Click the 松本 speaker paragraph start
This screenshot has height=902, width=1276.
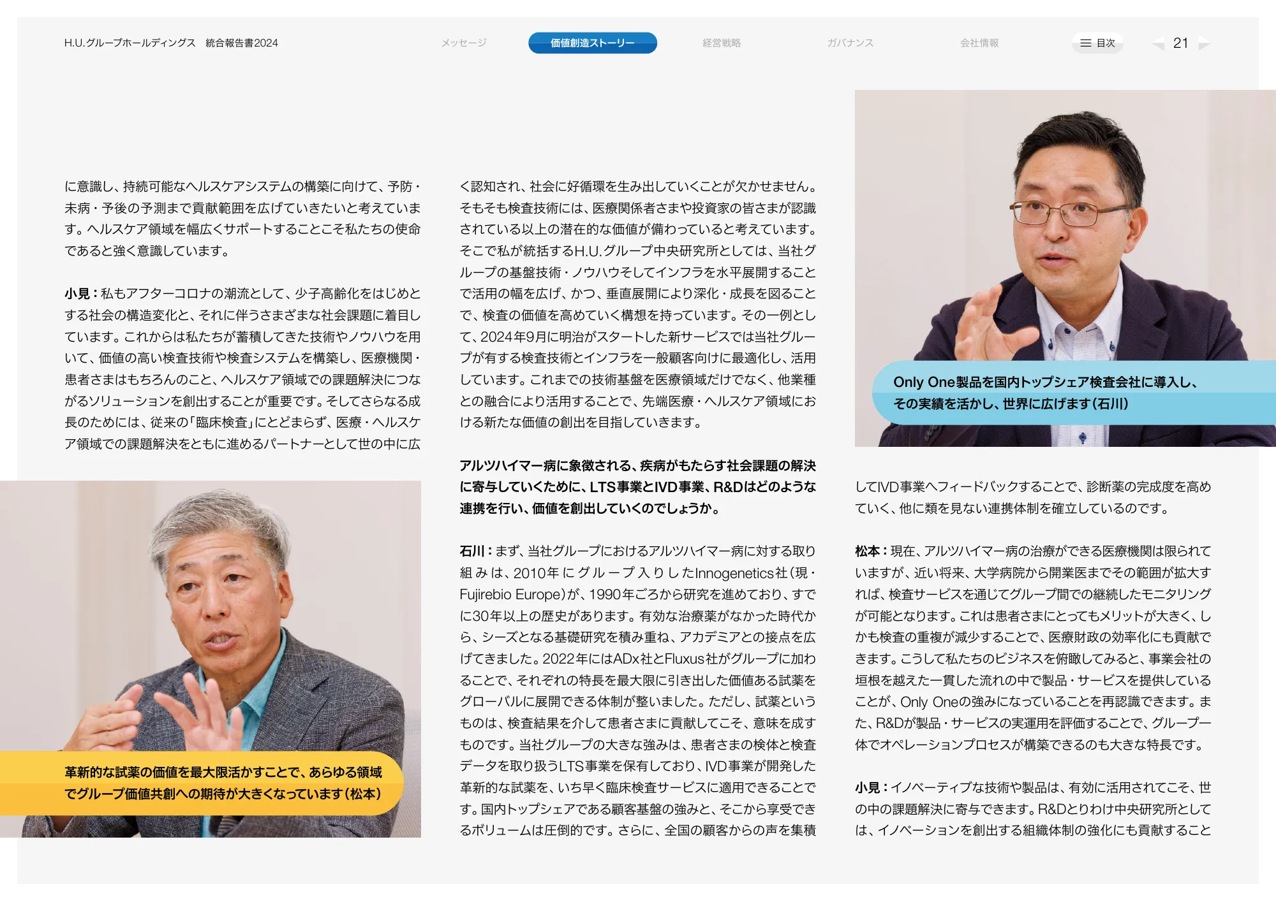click(868, 551)
